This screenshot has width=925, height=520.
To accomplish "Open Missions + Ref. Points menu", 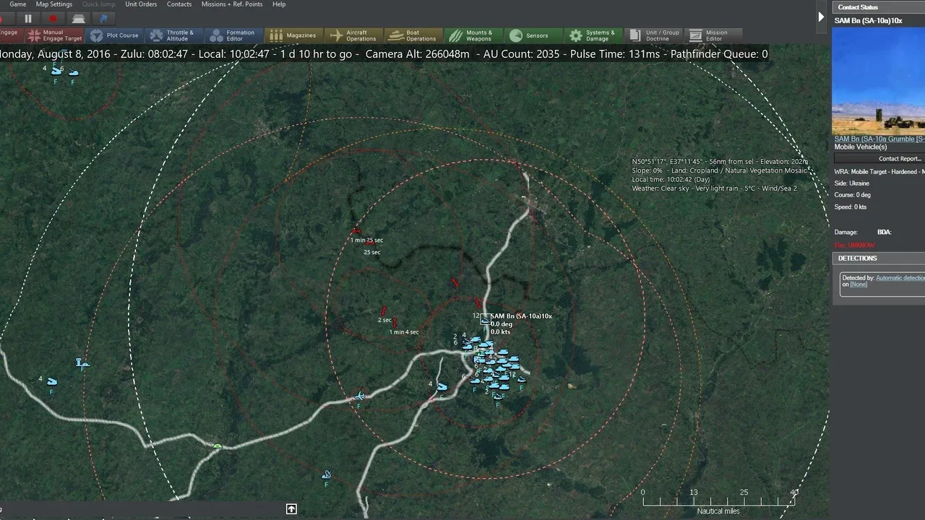I will [232, 4].
